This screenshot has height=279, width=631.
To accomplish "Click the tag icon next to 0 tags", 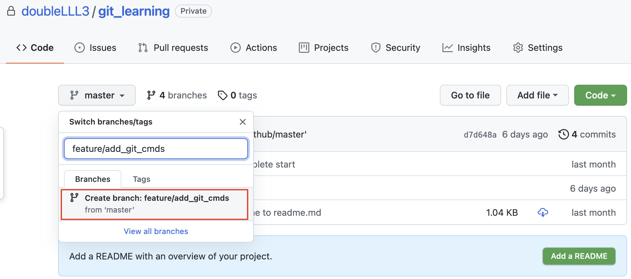I will pyautogui.click(x=223, y=95).
